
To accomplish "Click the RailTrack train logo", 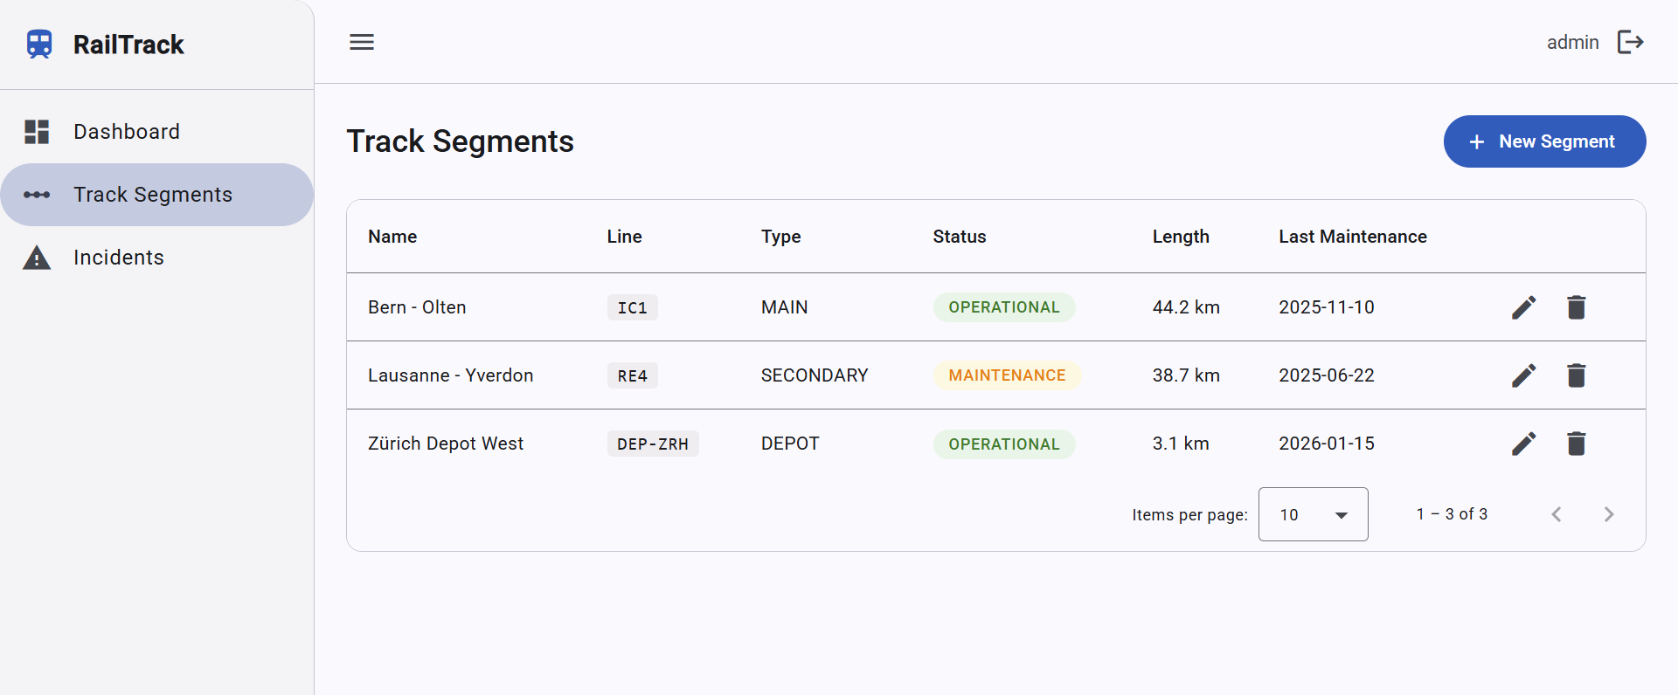I will pos(39,45).
